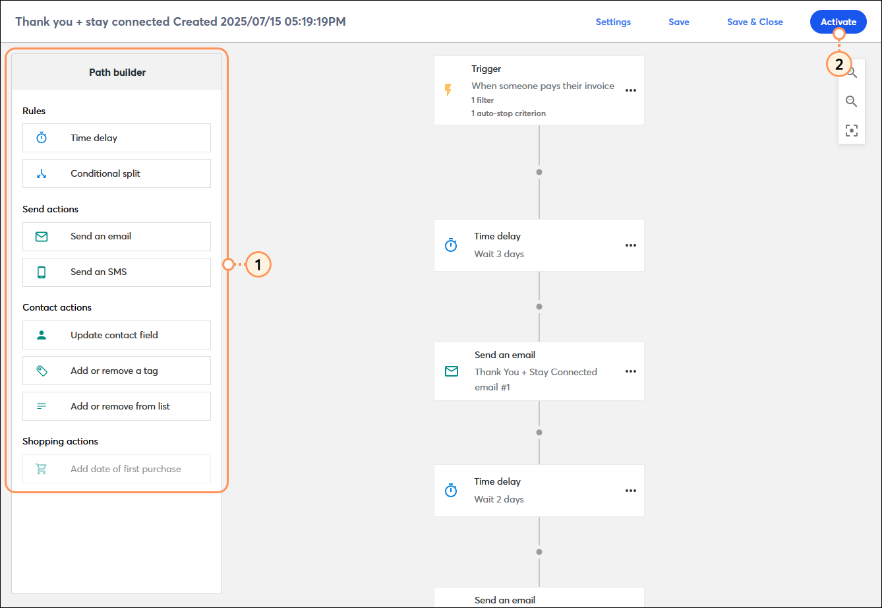Click the stopwatch icon on the Wait 2 days card
The height and width of the screenshot is (608, 882).
tap(451, 491)
